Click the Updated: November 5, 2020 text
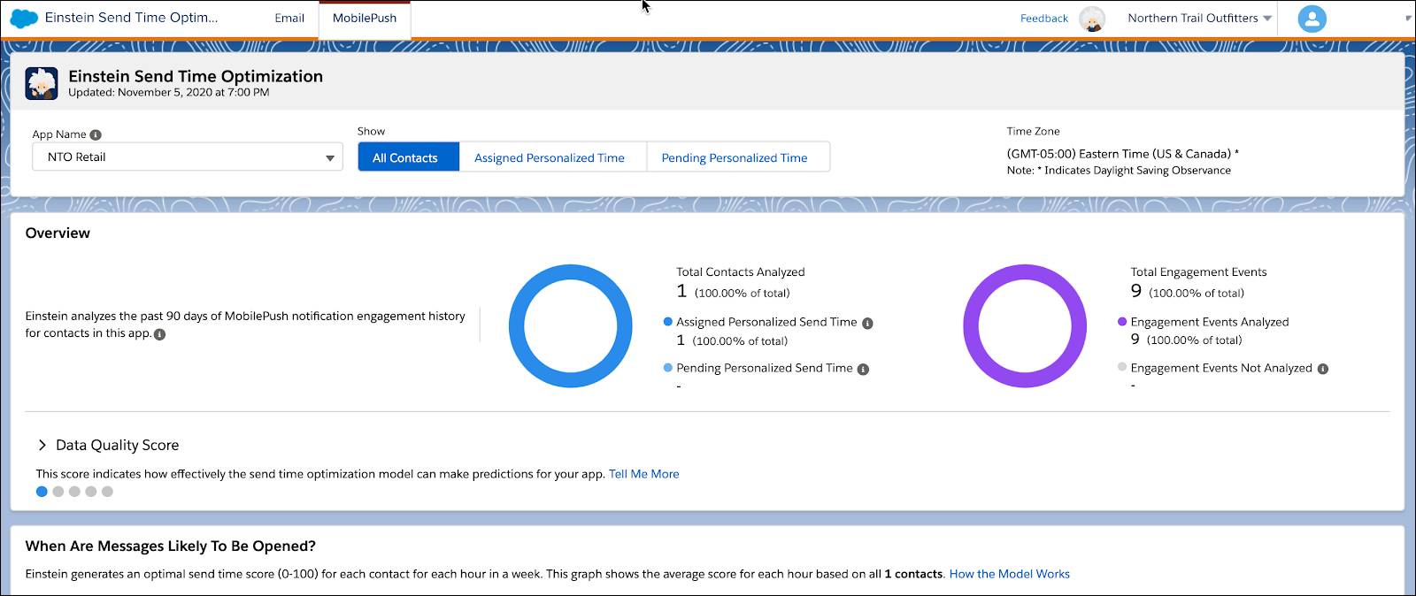The width and height of the screenshot is (1416, 596). 169,92
